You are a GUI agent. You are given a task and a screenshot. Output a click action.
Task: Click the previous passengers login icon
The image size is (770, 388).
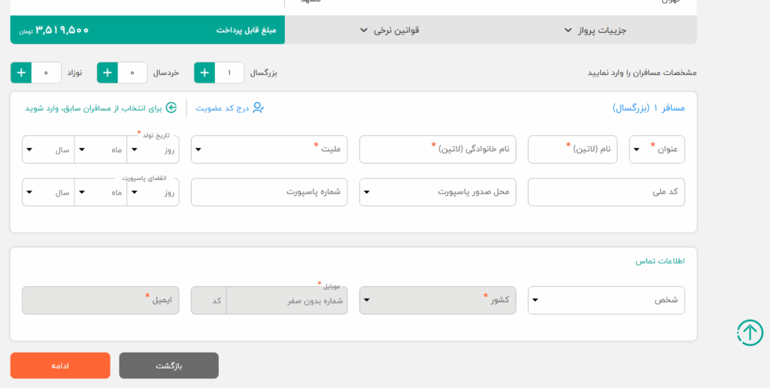171,108
